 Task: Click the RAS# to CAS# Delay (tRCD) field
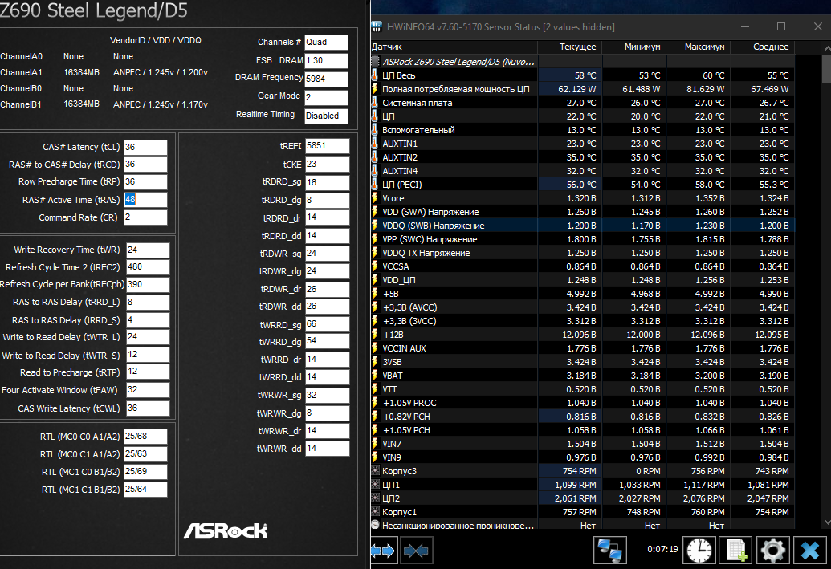point(146,165)
